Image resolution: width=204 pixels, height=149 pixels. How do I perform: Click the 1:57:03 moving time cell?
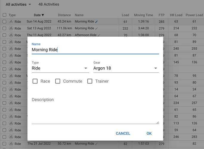pos(143,144)
